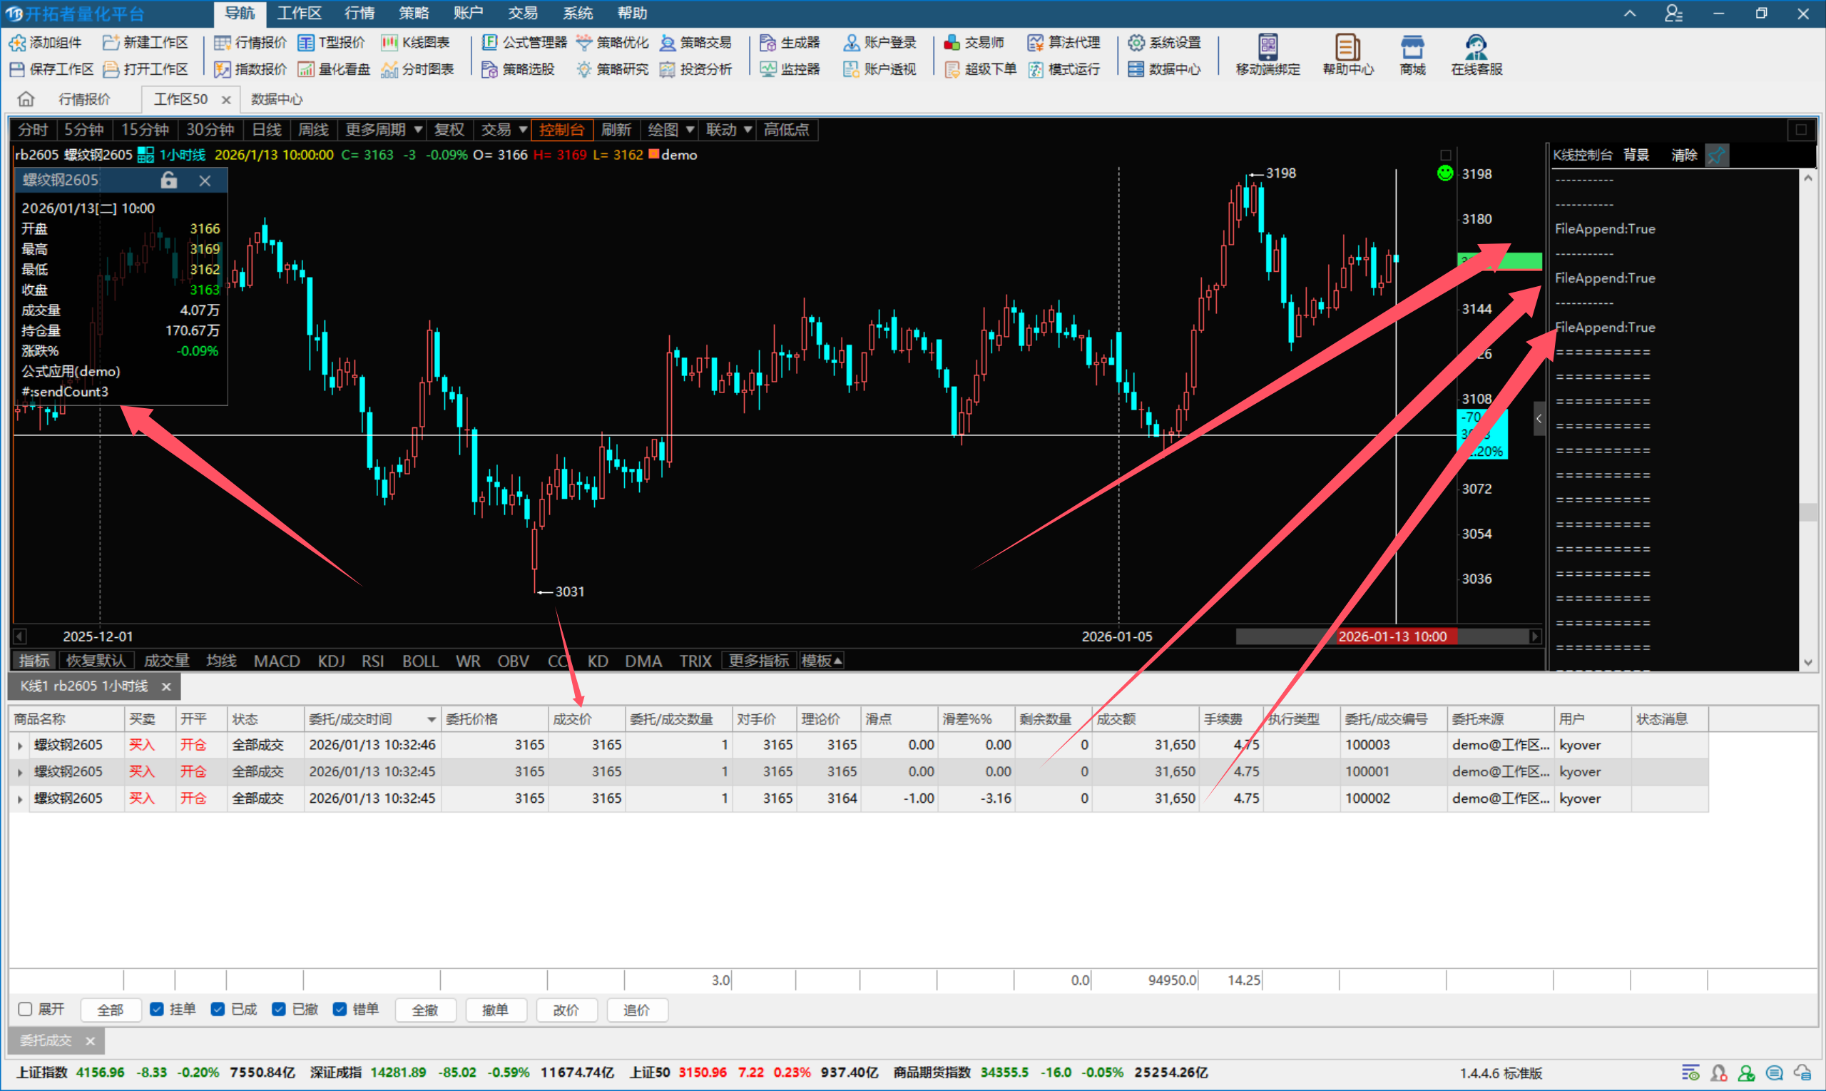Expand the first 螺纹钢2605 order row

(x=20, y=746)
